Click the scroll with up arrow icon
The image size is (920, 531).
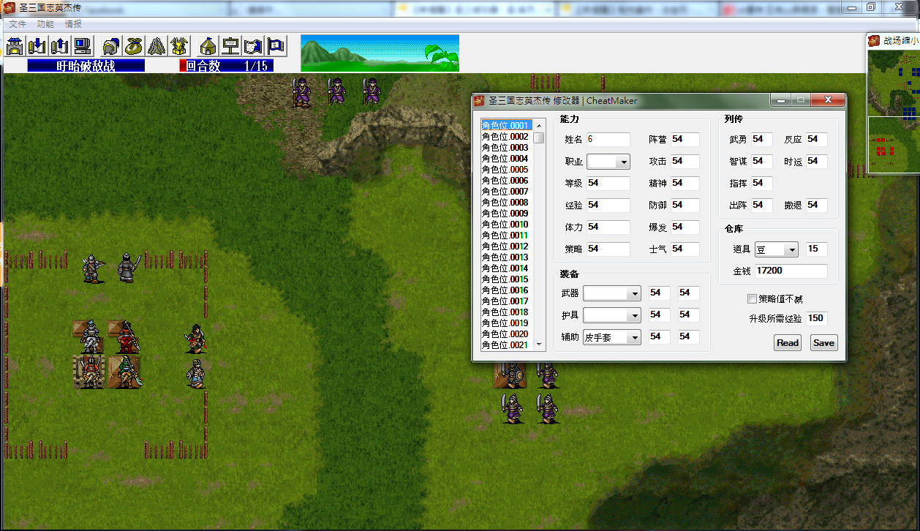59,46
